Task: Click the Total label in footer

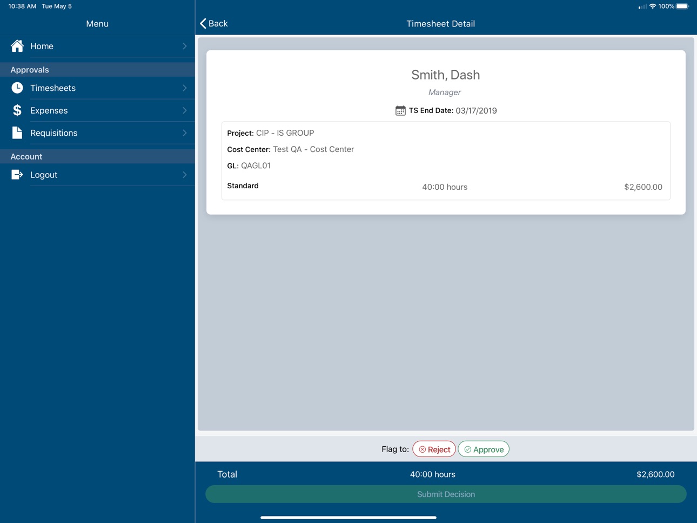Action: tap(227, 474)
